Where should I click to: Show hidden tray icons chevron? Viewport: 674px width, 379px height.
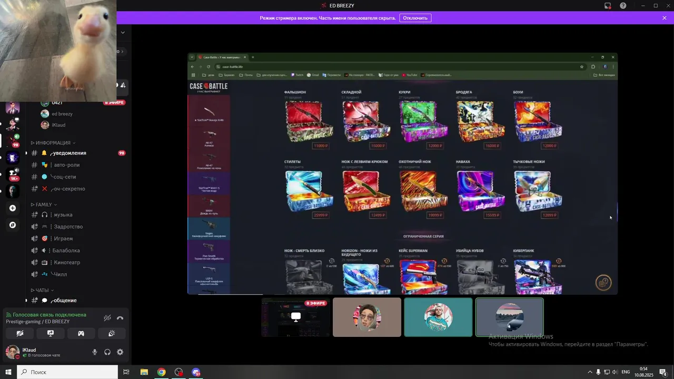tap(590, 372)
